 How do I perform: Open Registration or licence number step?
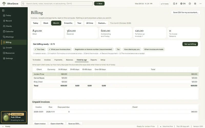tap(94, 49)
